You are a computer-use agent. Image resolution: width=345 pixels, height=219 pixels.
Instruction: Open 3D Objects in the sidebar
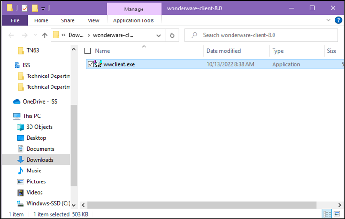40,127
